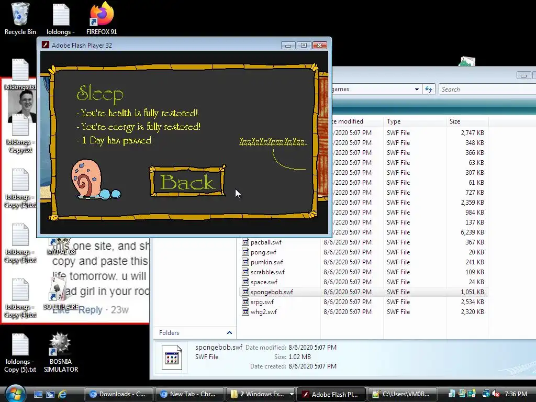Open the Recycle Bin desktop icon
The width and height of the screenshot is (536, 402).
coord(20,18)
